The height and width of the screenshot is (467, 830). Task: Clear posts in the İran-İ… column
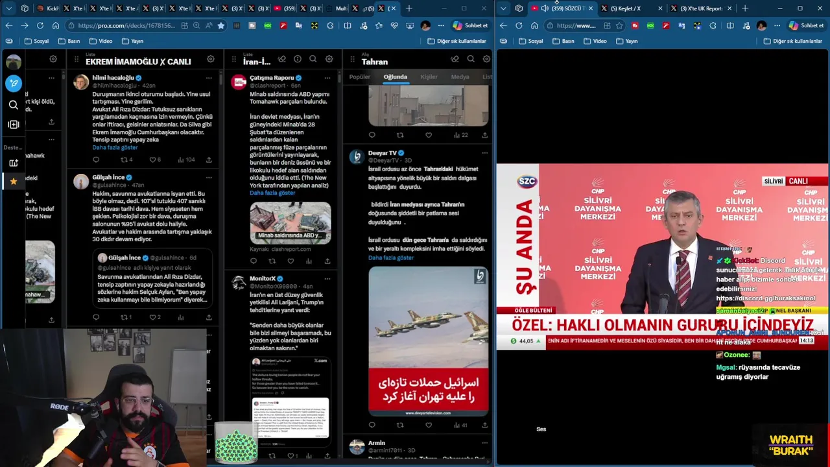(281, 59)
